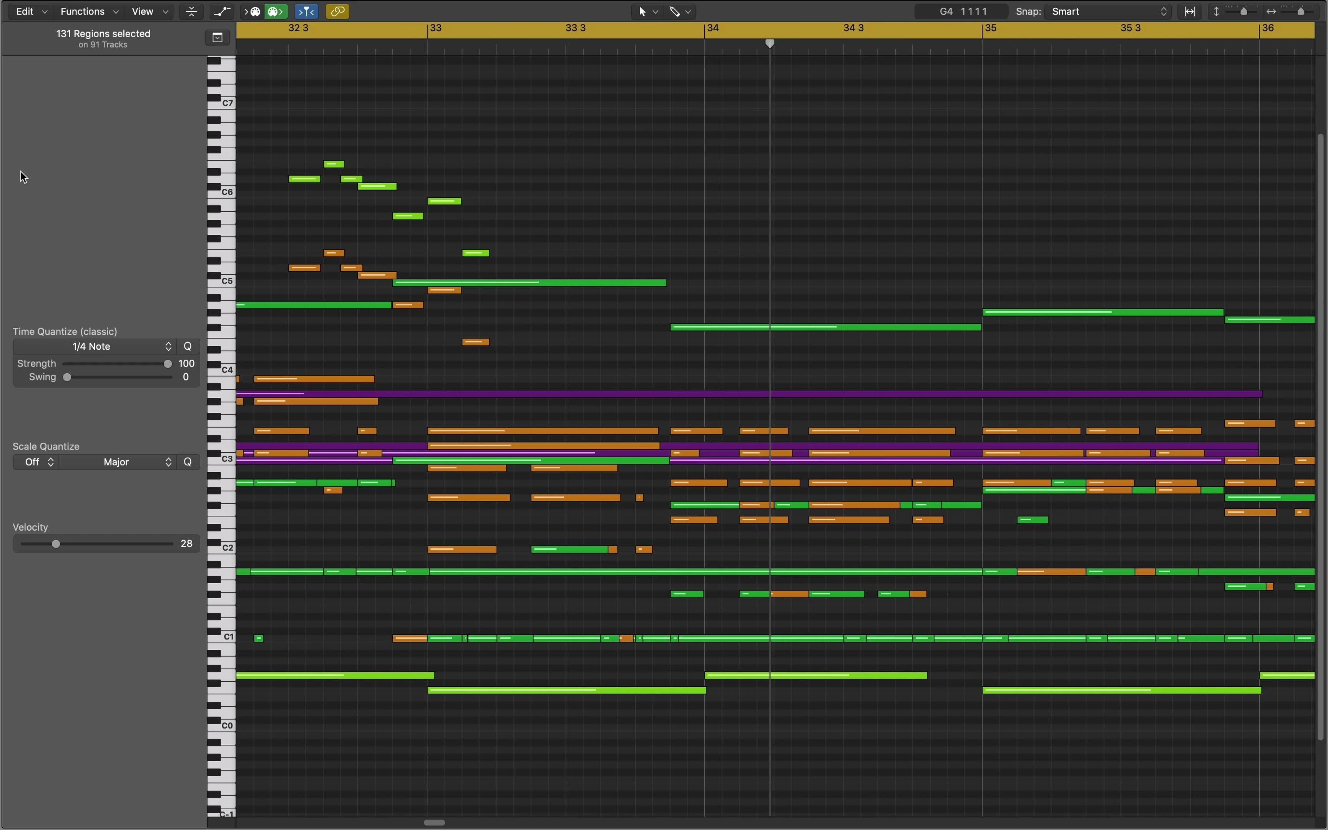1328x830 pixels.
Task: Click the horizontal scrollbar thumb at bottom
Action: 435,822
